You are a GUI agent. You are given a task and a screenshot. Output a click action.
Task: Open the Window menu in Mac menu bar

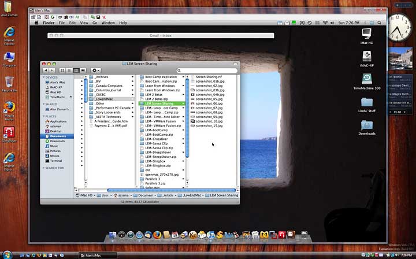108,23
